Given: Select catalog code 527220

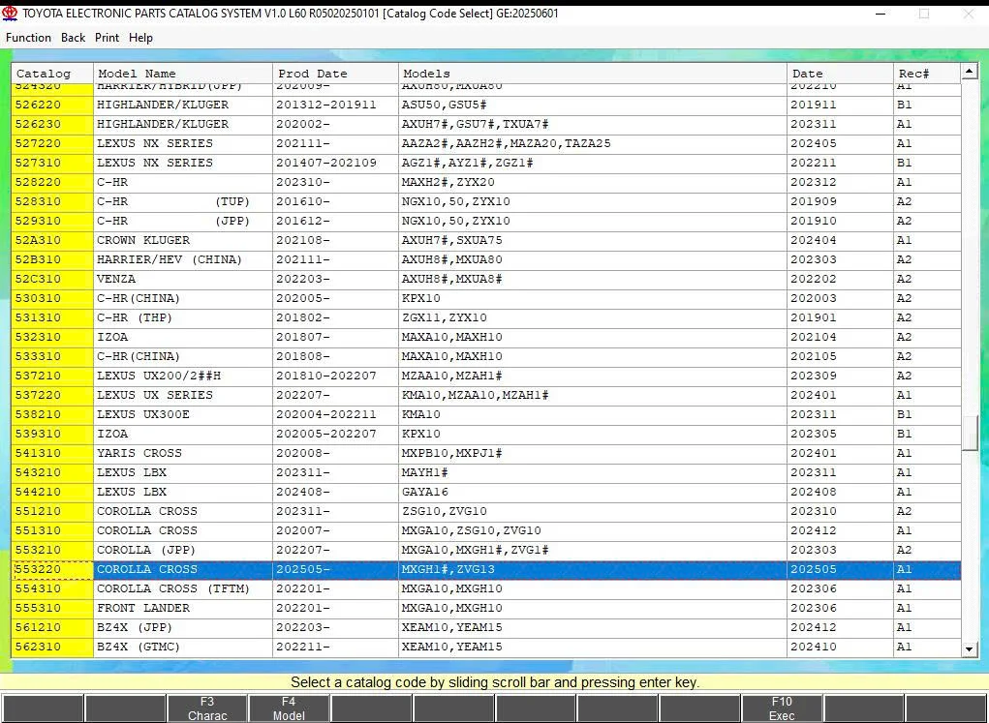Looking at the screenshot, I should [x=52, y=143].
